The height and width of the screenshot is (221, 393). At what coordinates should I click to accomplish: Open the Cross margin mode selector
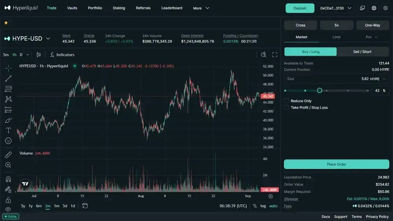click(x=300, y=25)
